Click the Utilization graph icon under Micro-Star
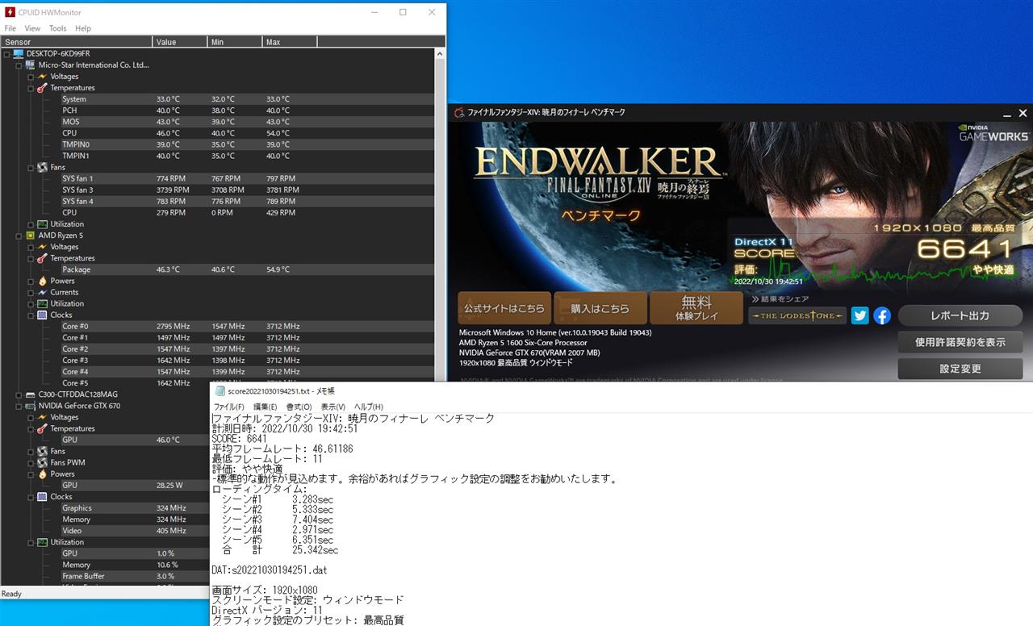Viewport: 1033px width, 626px height. pos(43,223)
